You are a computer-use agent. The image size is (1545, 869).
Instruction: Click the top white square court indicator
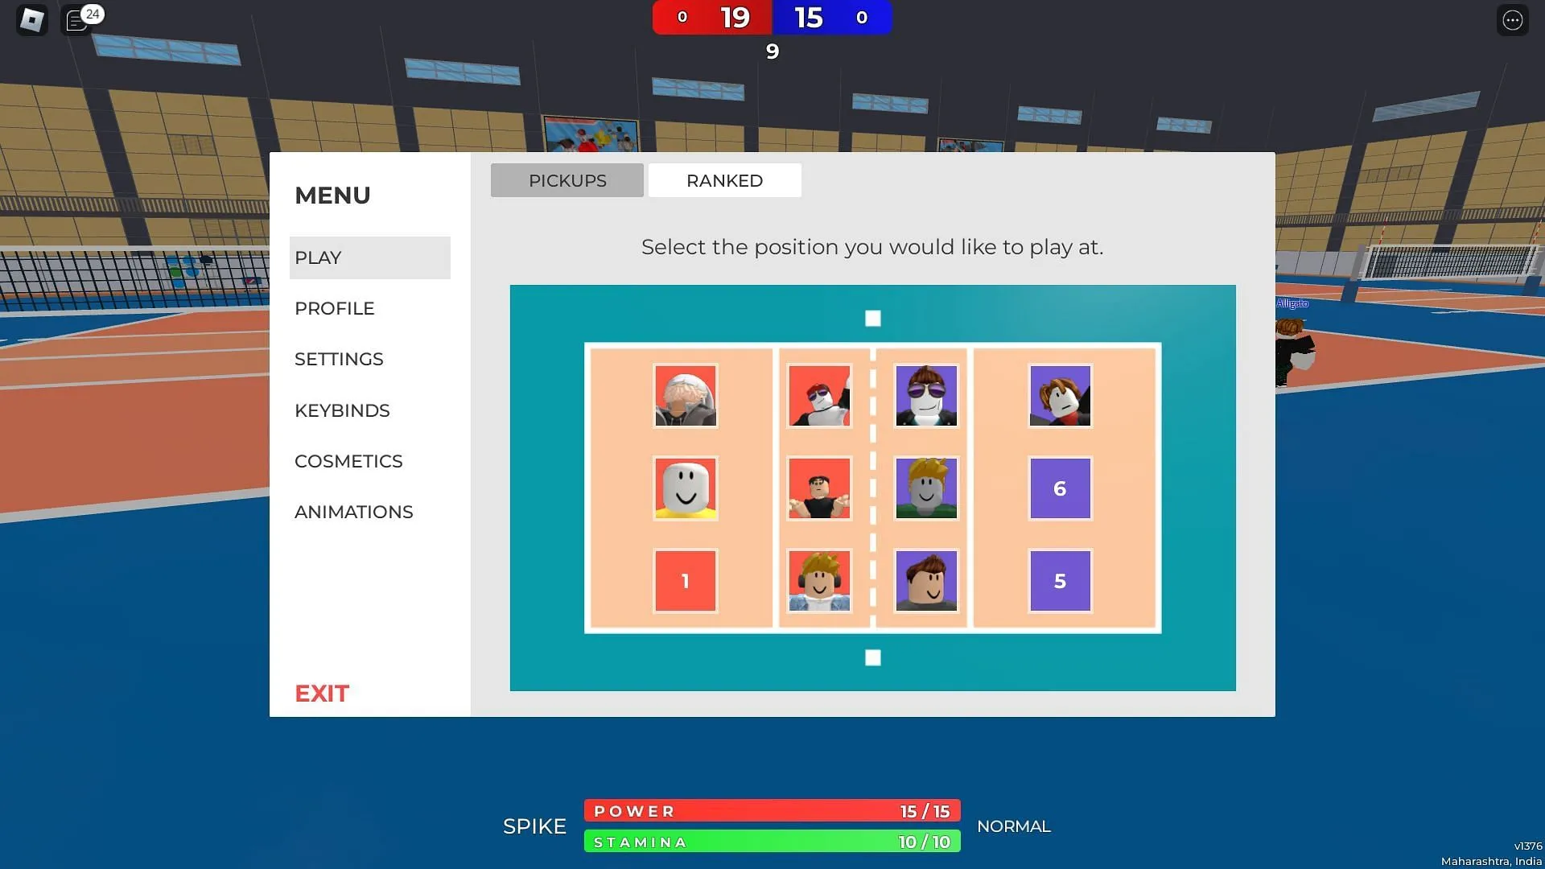coord(872,317)
